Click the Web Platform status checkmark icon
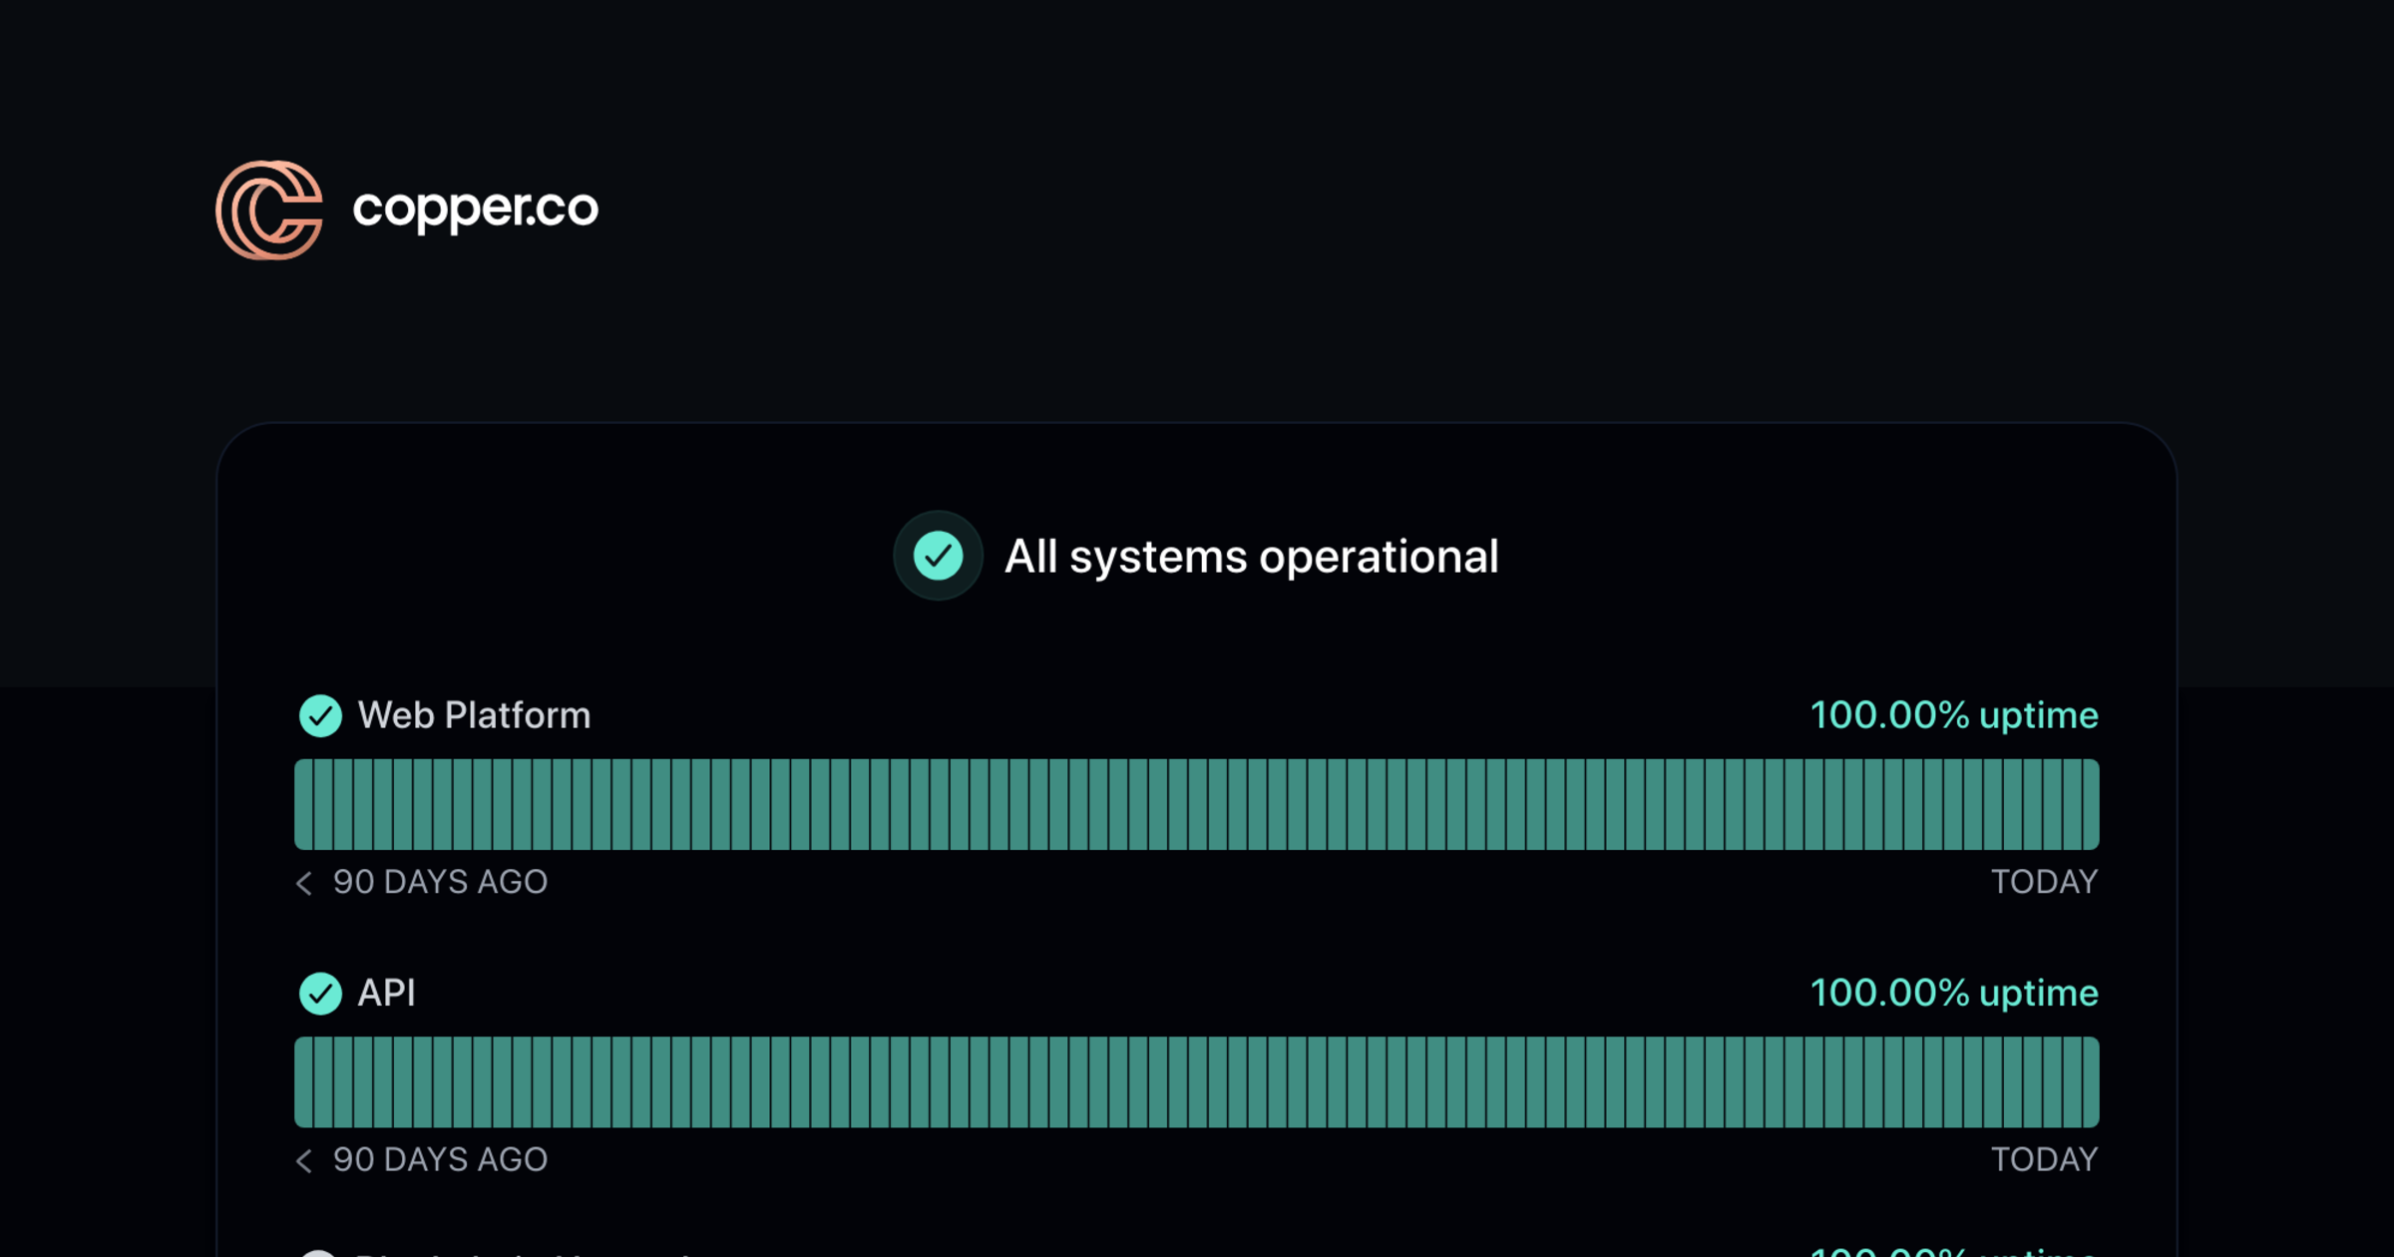This screenshot has width=2394, height=1257. pos(320,715)
